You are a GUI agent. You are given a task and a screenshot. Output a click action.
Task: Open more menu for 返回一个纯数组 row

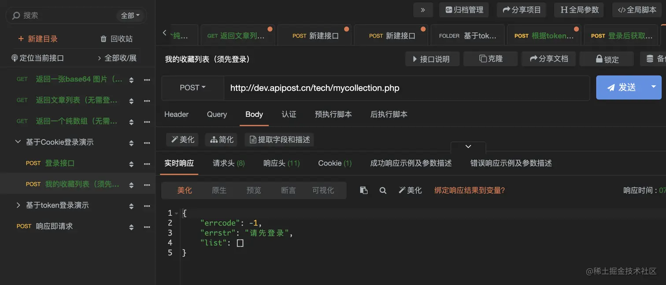[x=147, y=122]
